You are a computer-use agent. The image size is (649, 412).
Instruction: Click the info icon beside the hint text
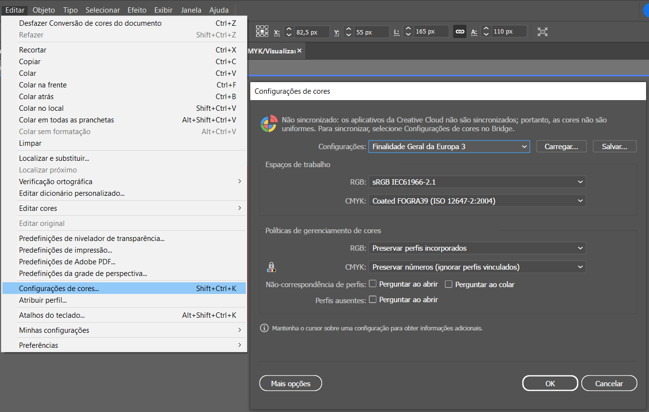[x=264, y=328]
